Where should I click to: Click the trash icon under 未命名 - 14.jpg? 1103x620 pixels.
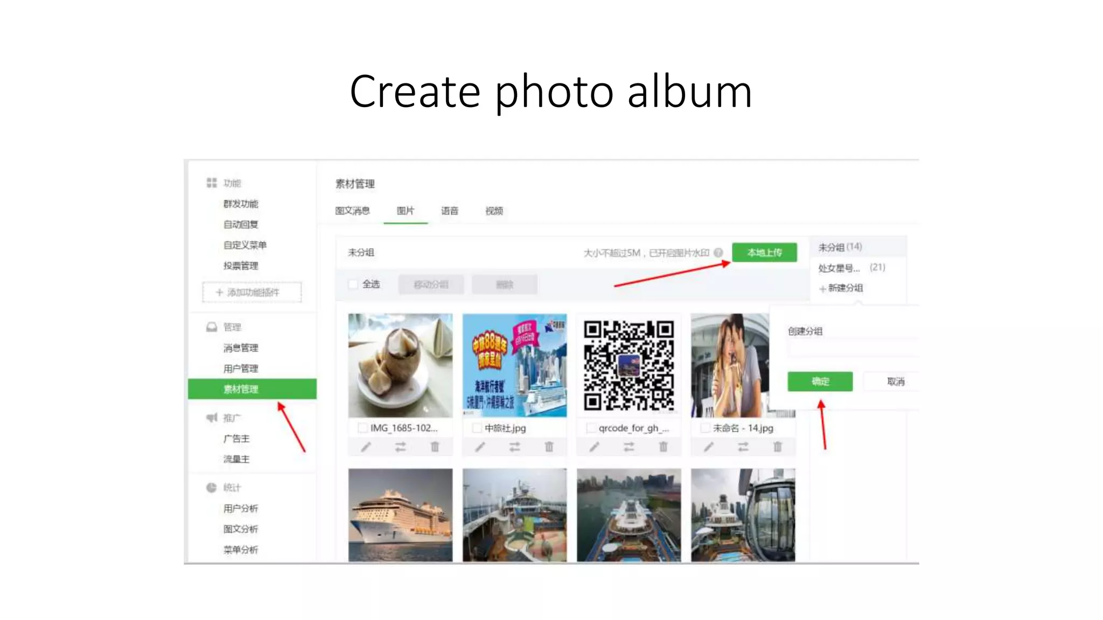click(777, 447)
